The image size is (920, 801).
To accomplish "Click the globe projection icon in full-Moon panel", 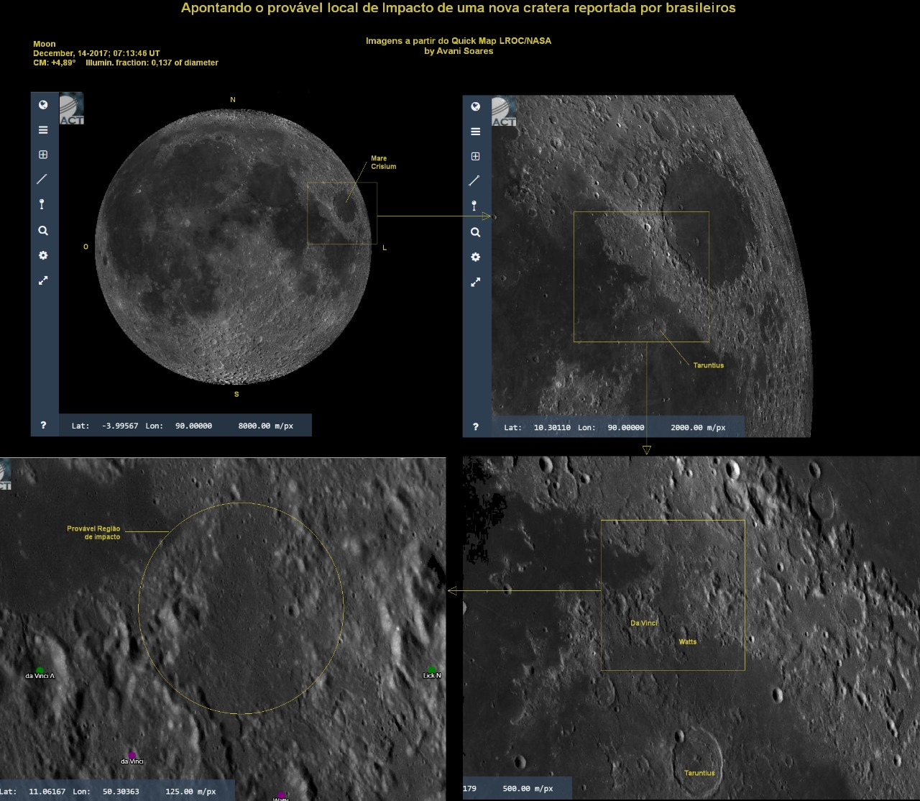I will click(x=43, y=105).
